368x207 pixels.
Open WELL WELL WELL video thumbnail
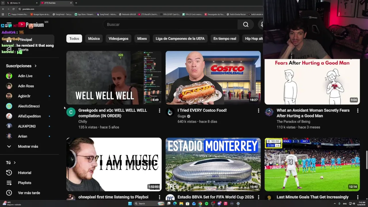point(114,78)
